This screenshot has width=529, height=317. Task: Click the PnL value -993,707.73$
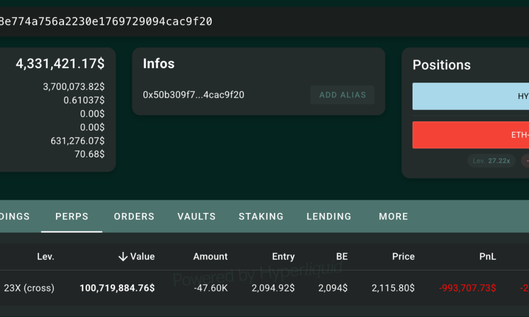point(467,288)
